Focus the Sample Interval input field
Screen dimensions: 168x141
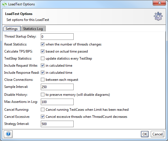coord(57,87)
